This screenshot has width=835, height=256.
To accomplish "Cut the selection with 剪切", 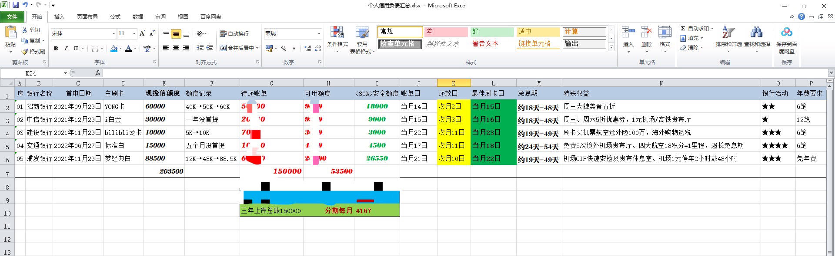I will 31,30.
